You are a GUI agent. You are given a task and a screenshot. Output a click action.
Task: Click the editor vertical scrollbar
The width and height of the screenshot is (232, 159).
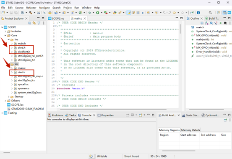[x=180, y=29]
